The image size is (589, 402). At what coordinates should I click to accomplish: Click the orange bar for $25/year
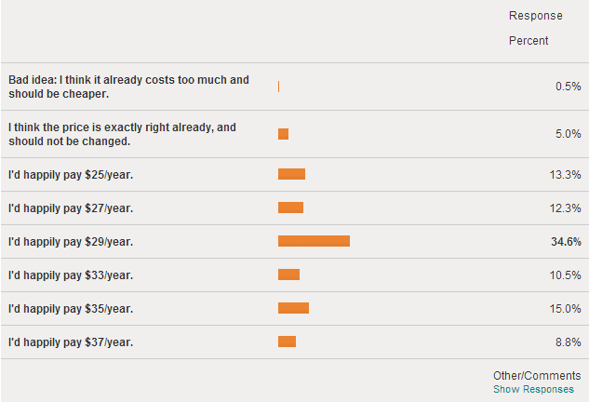291,174
